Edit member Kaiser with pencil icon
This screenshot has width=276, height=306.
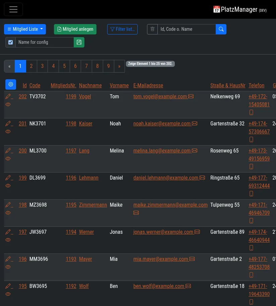pos(8,123)
